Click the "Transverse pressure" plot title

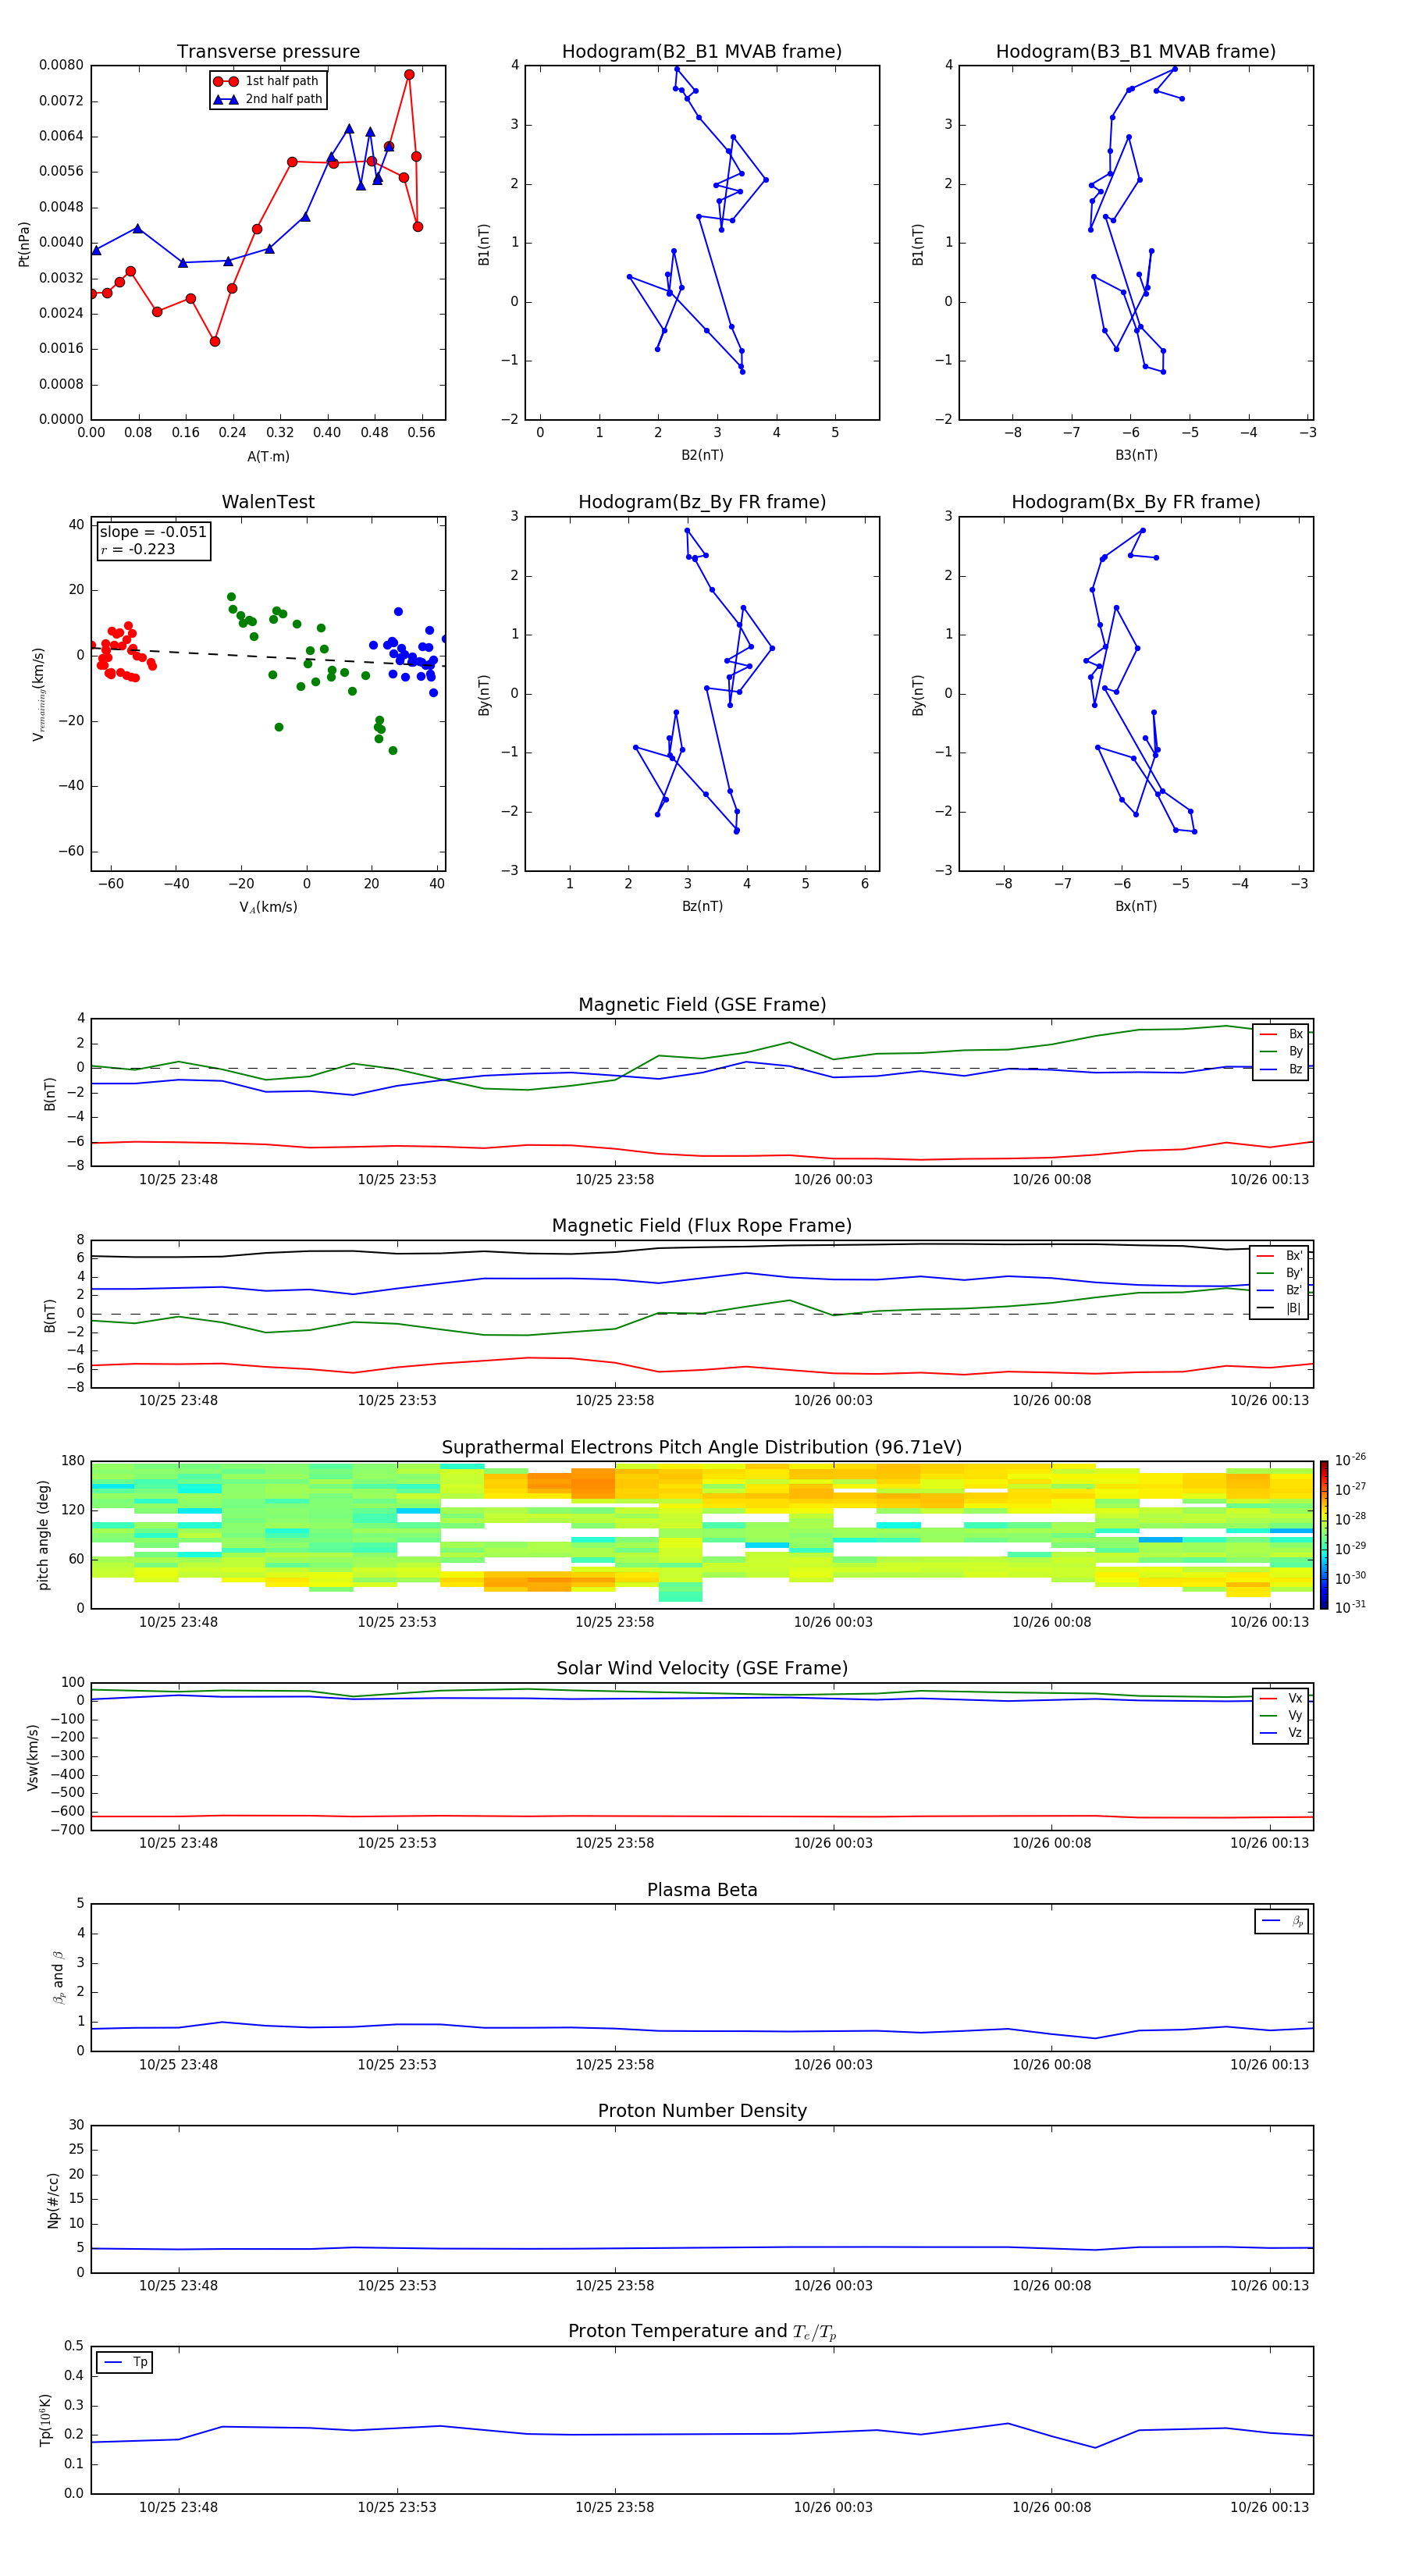tap(268, 51)
